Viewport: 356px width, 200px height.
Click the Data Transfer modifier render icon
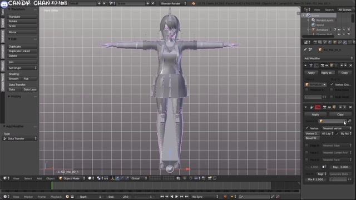[x=324, y=107]
